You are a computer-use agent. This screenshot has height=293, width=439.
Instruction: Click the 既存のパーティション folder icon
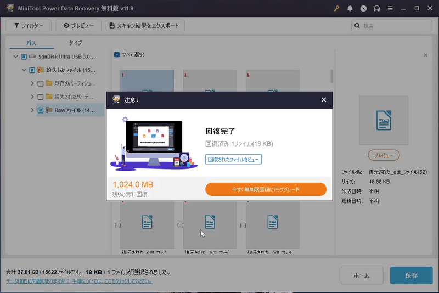coord(49,83)
